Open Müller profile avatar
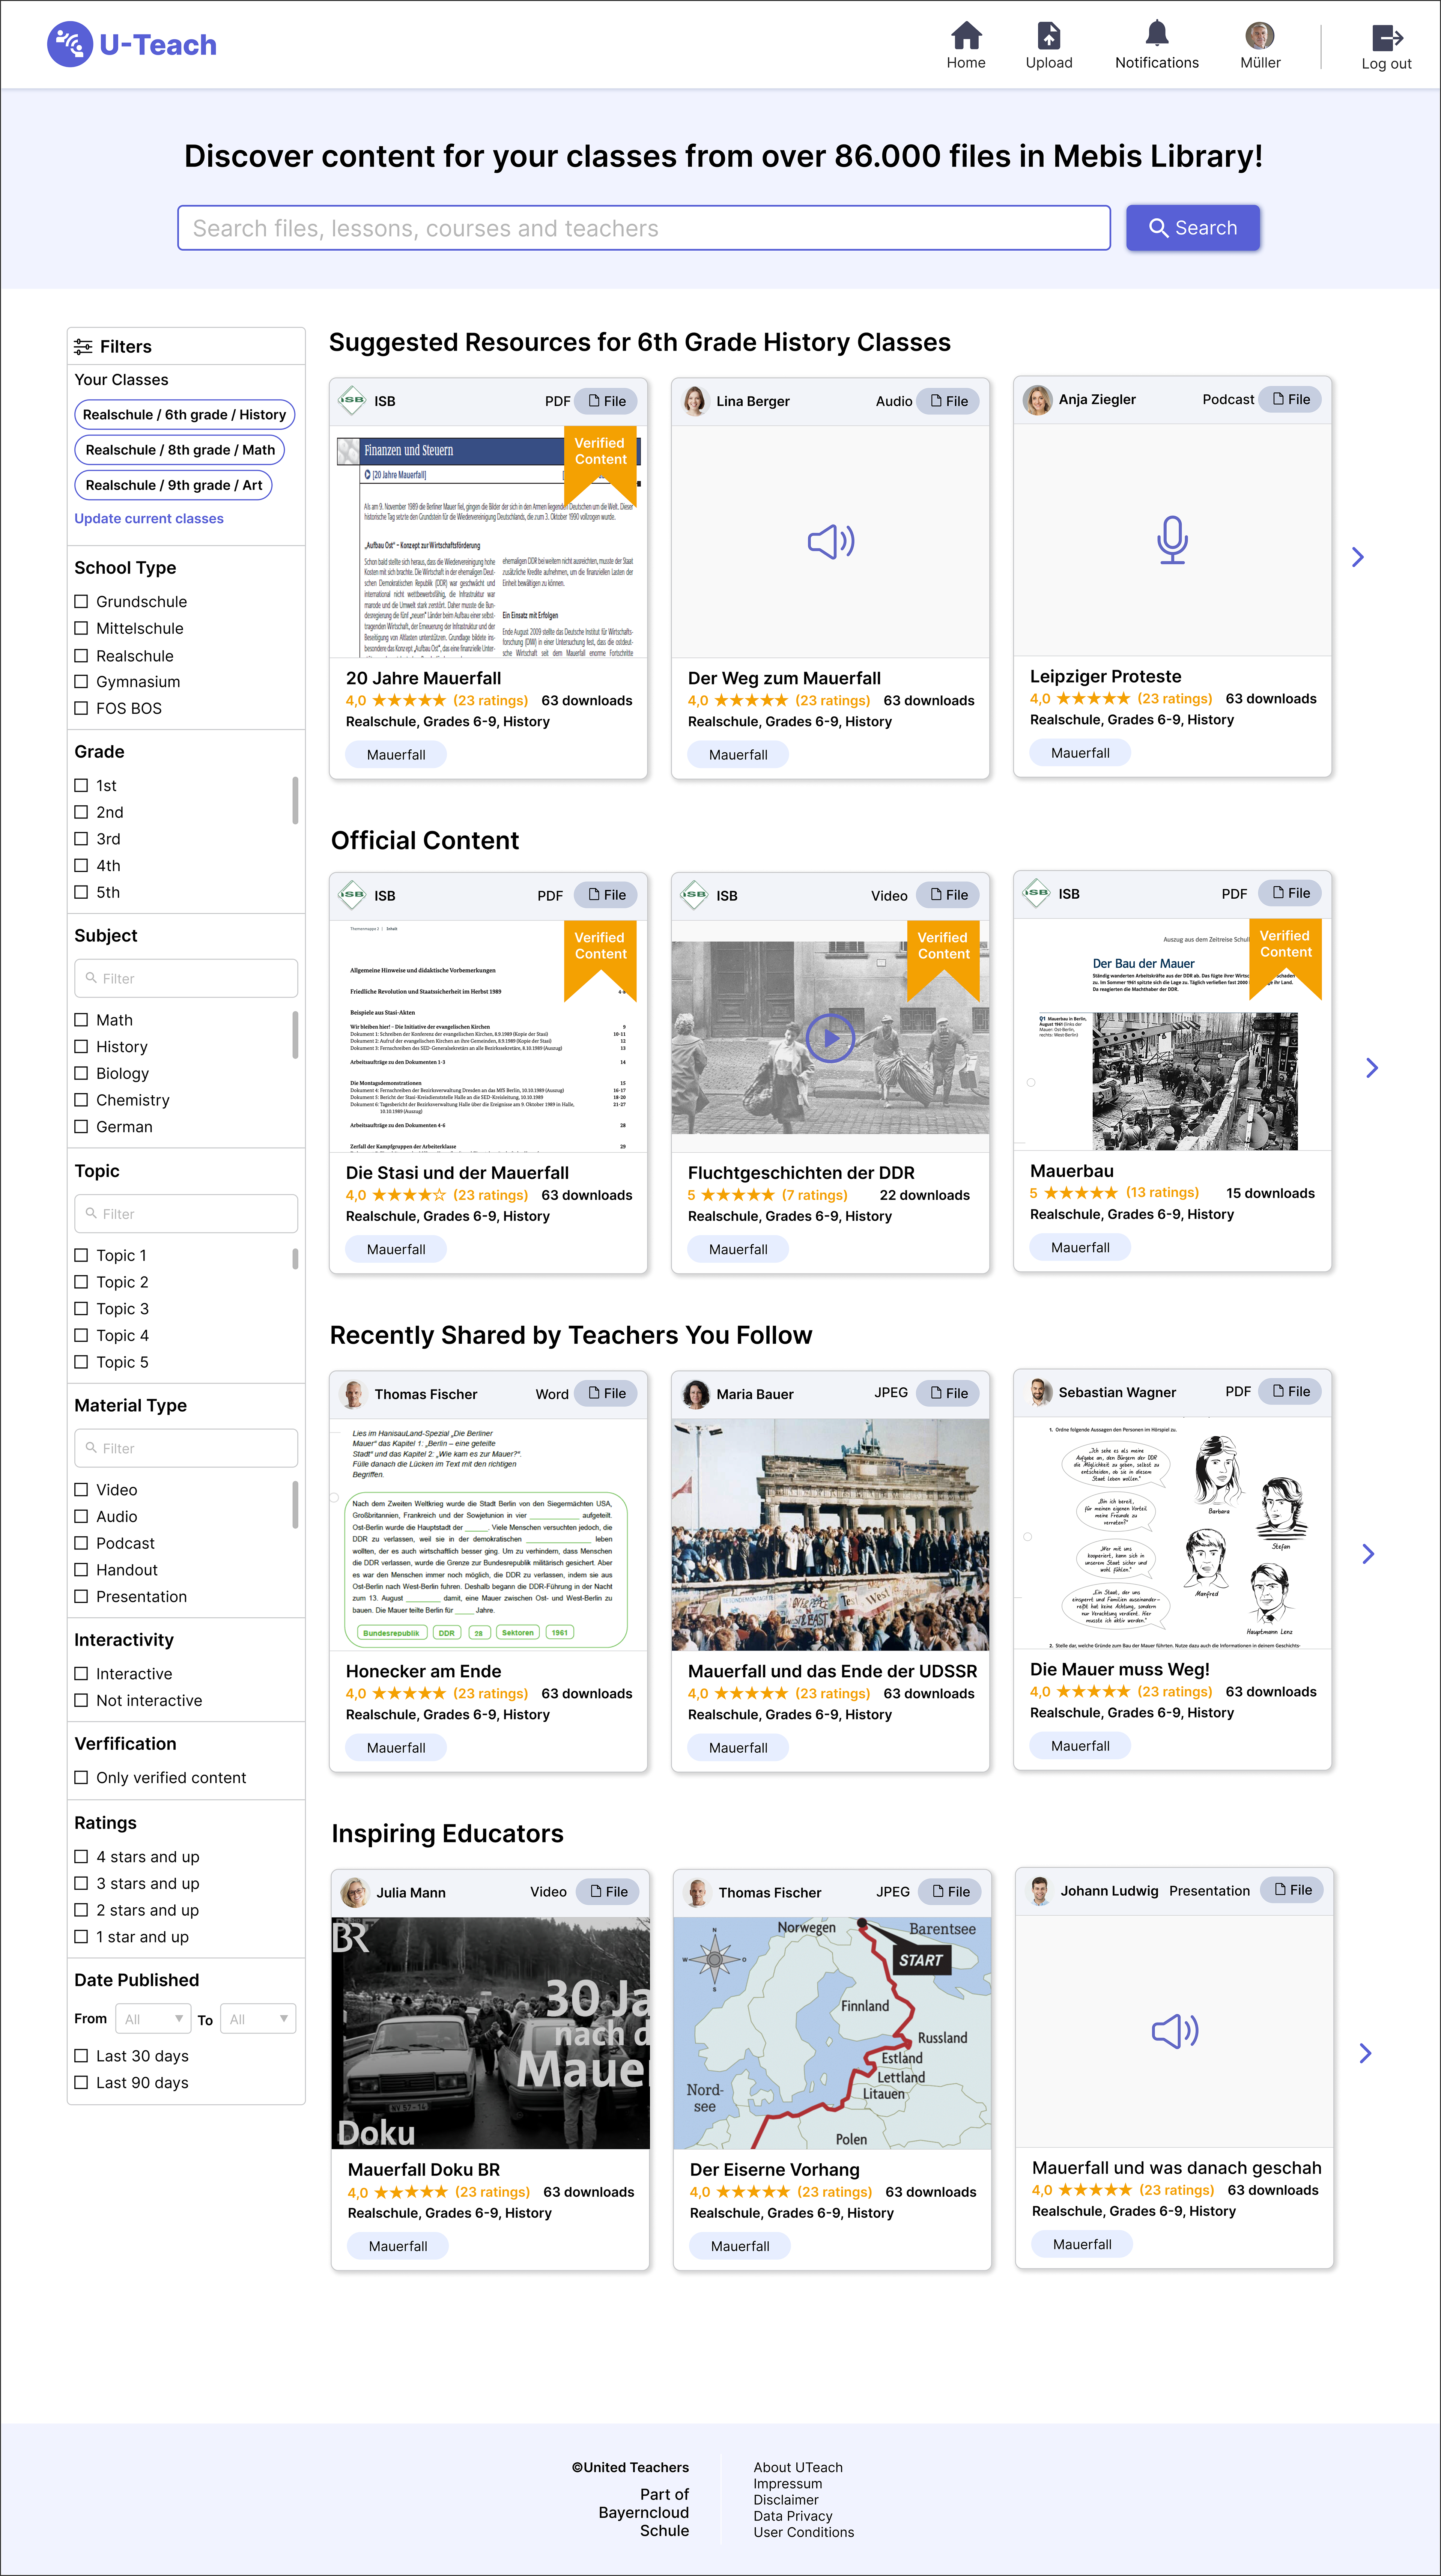1441x2576 pixels. point(1260,36)
